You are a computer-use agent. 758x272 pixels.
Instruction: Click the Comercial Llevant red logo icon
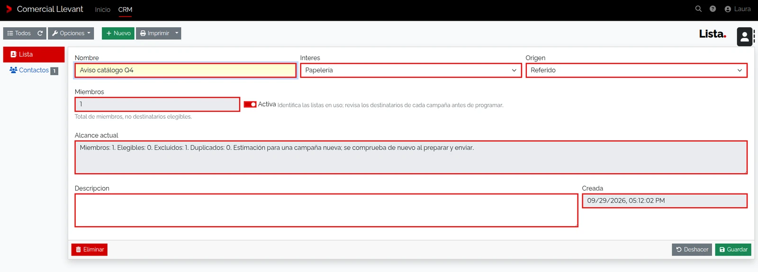tap(9, 9)
